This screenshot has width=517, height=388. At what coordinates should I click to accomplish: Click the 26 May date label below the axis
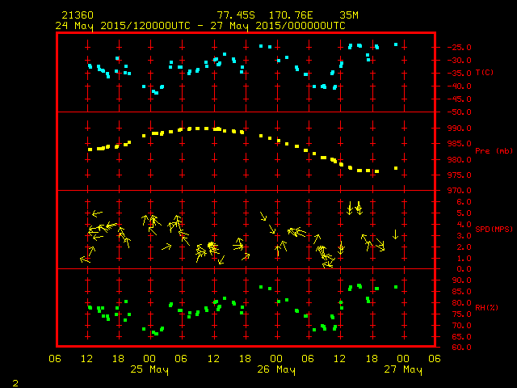275,369
